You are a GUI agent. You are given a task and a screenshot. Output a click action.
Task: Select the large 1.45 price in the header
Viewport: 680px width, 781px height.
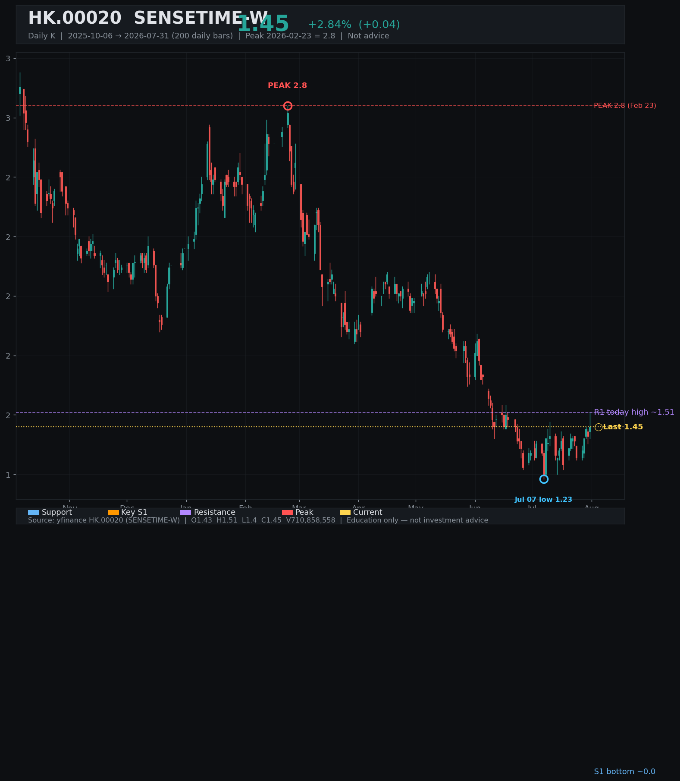(x=263, y=24)
